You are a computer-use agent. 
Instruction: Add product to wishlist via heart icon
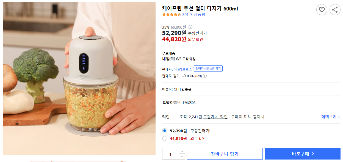pyautogui.click(x=322, y=10)
